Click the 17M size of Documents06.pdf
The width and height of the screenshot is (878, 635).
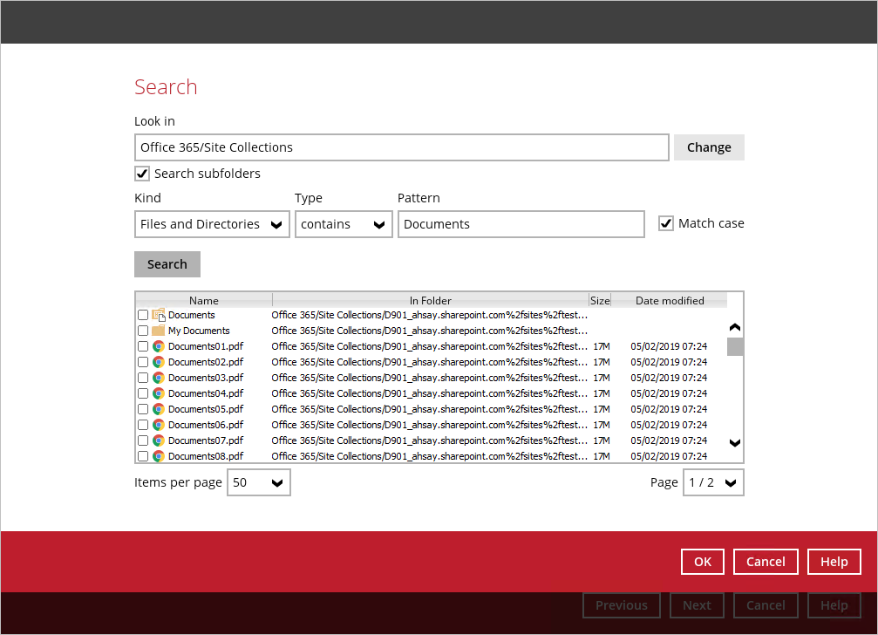click(x=602, y=425)
